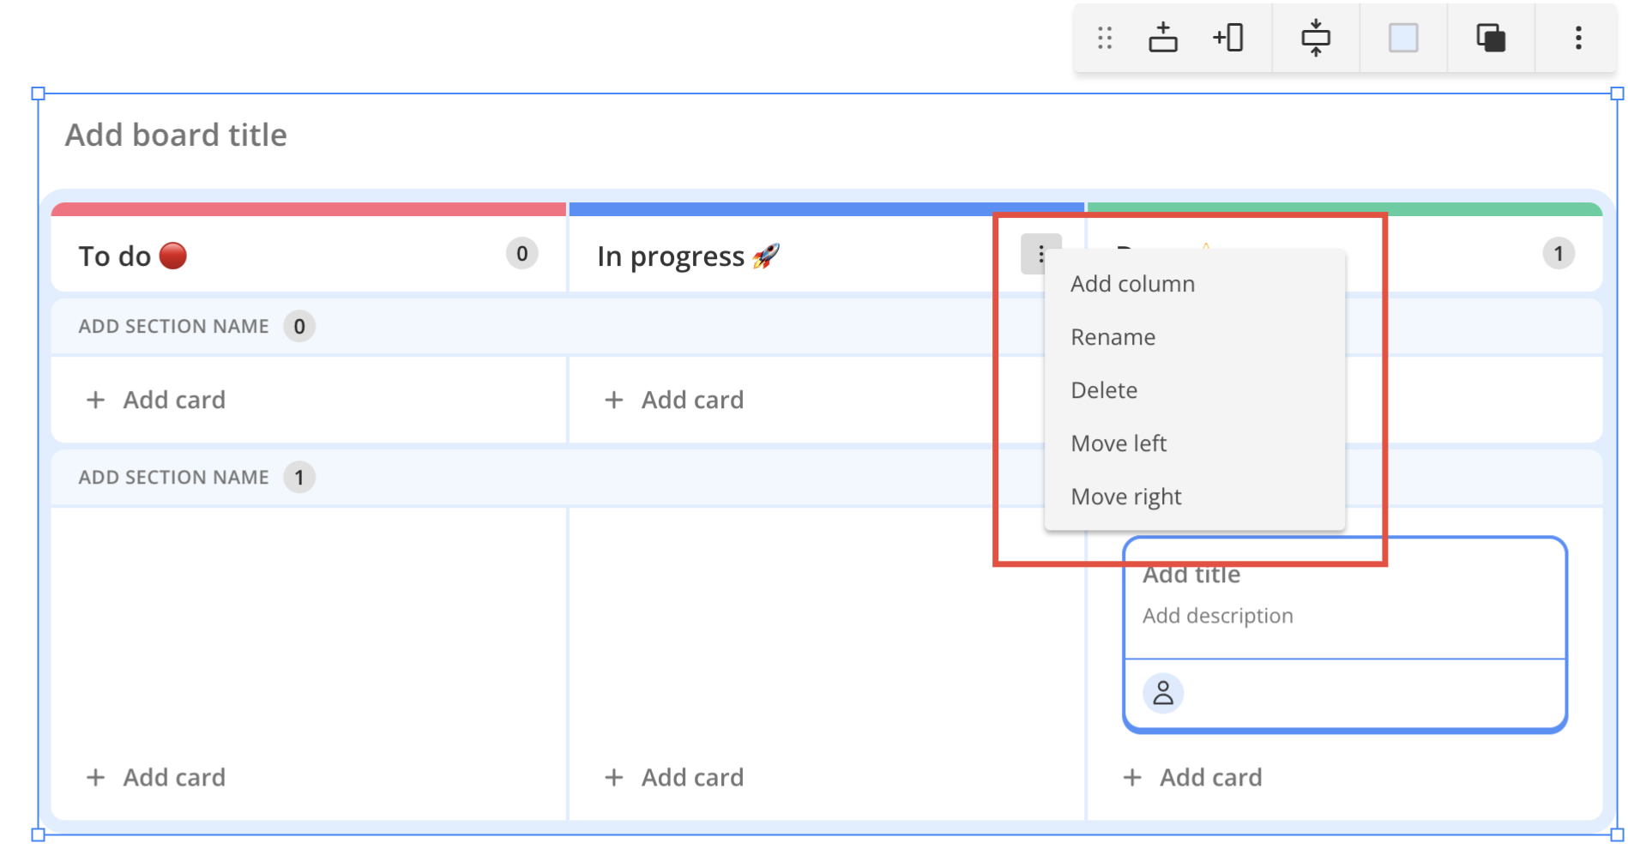1628x849 pixels.
Task: Click the duplicate board icon
Action: click(1491, 38)
